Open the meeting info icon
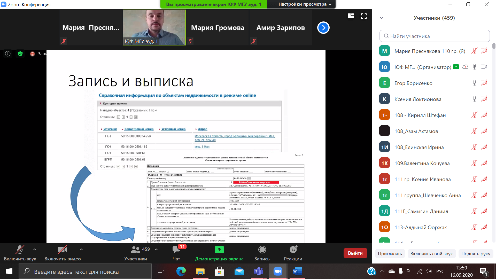 coord(8,54)
